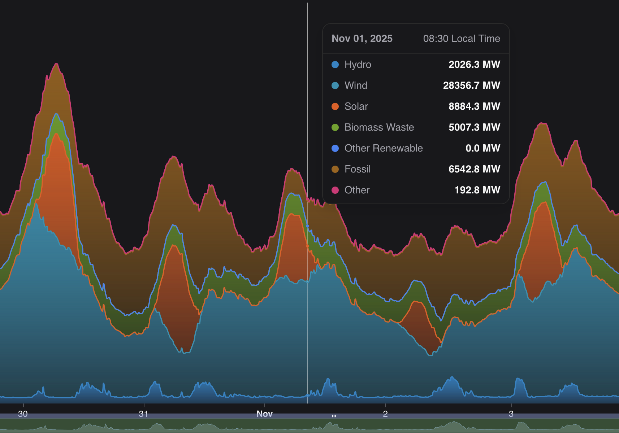Select the 30 tick on the date axis

(x=22, y=414)
